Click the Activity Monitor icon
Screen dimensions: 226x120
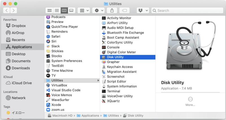pos(103,18)
